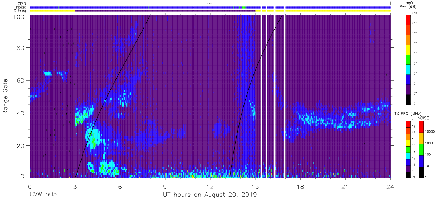Image resolution: width=439 pixels, height=202 pixels.
Task: Click the 'Range Gate' y-axis title
Action: (5, 97)
